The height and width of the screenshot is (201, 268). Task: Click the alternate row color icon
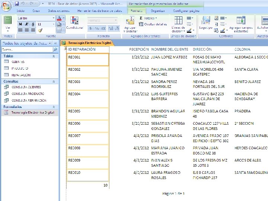[x=59, y=30]
